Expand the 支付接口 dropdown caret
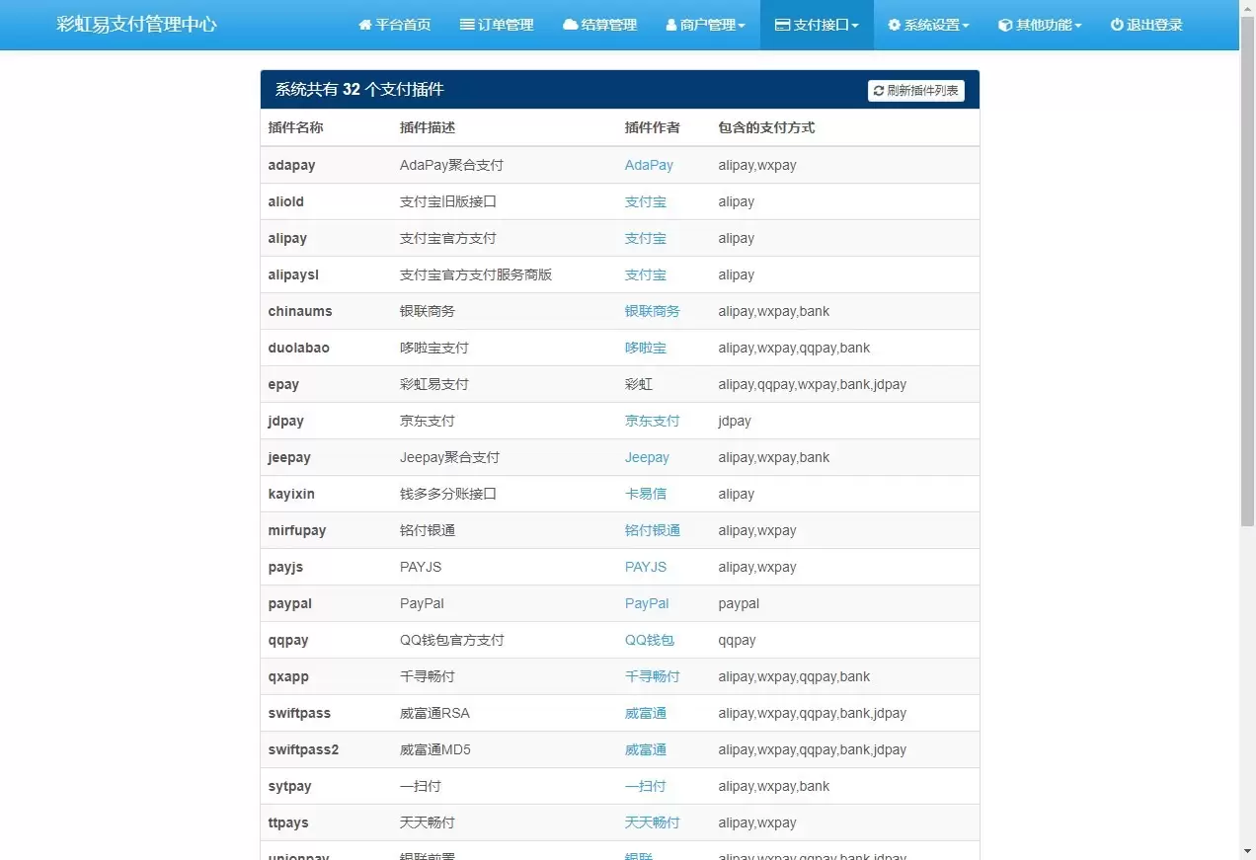 (855, 26)
